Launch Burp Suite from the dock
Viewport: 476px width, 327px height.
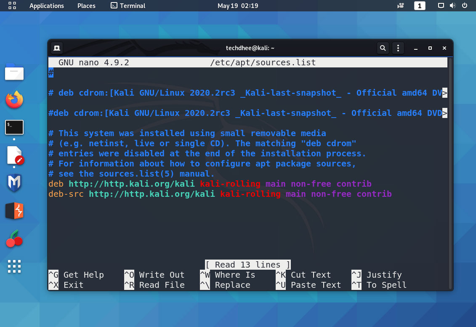14,211
